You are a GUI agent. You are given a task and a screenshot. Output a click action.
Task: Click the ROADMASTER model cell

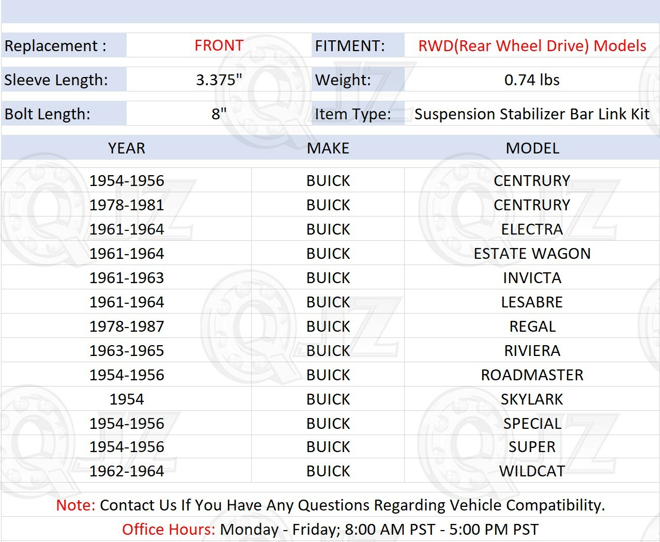coord(532,375)
